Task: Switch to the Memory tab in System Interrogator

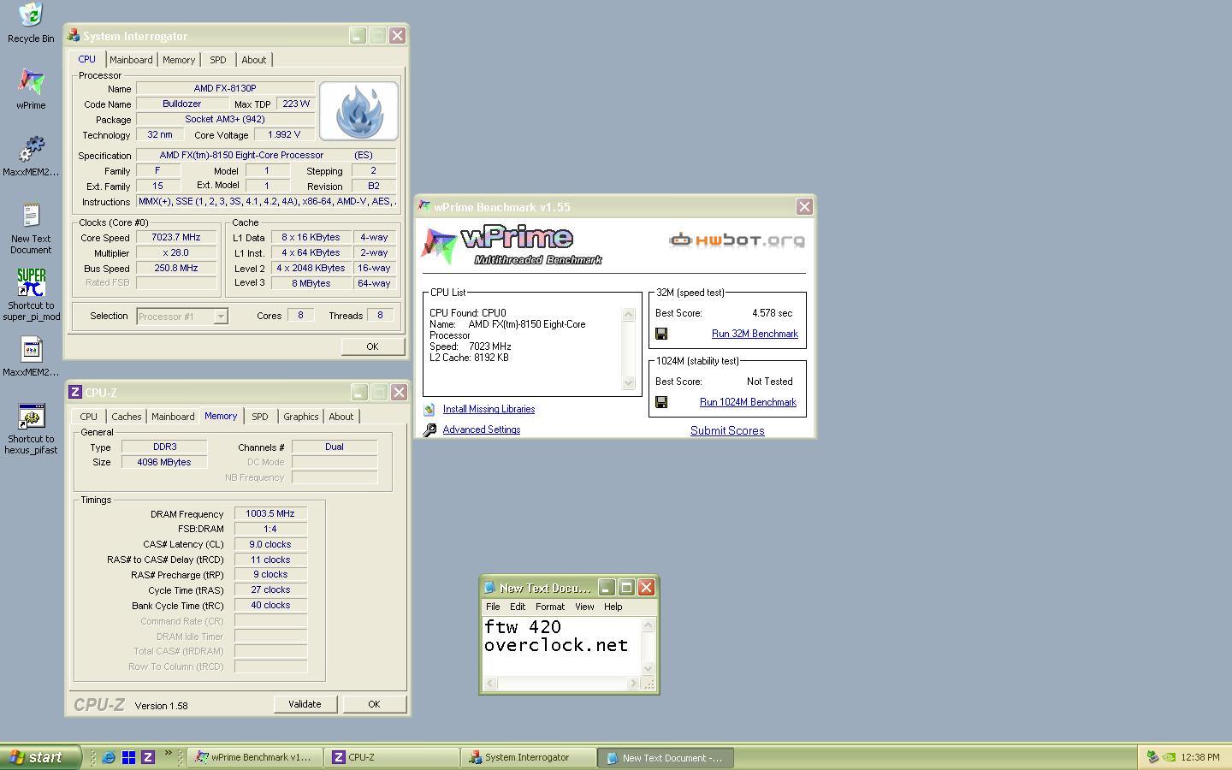Action: [x=179, y=60]
